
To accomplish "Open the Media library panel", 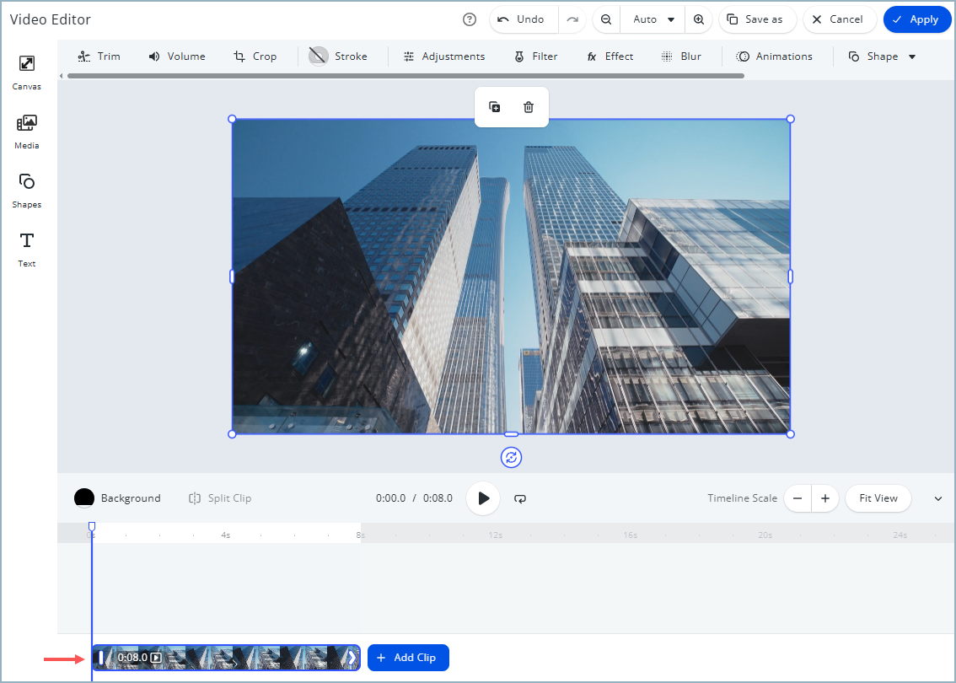I will [26, 130].
